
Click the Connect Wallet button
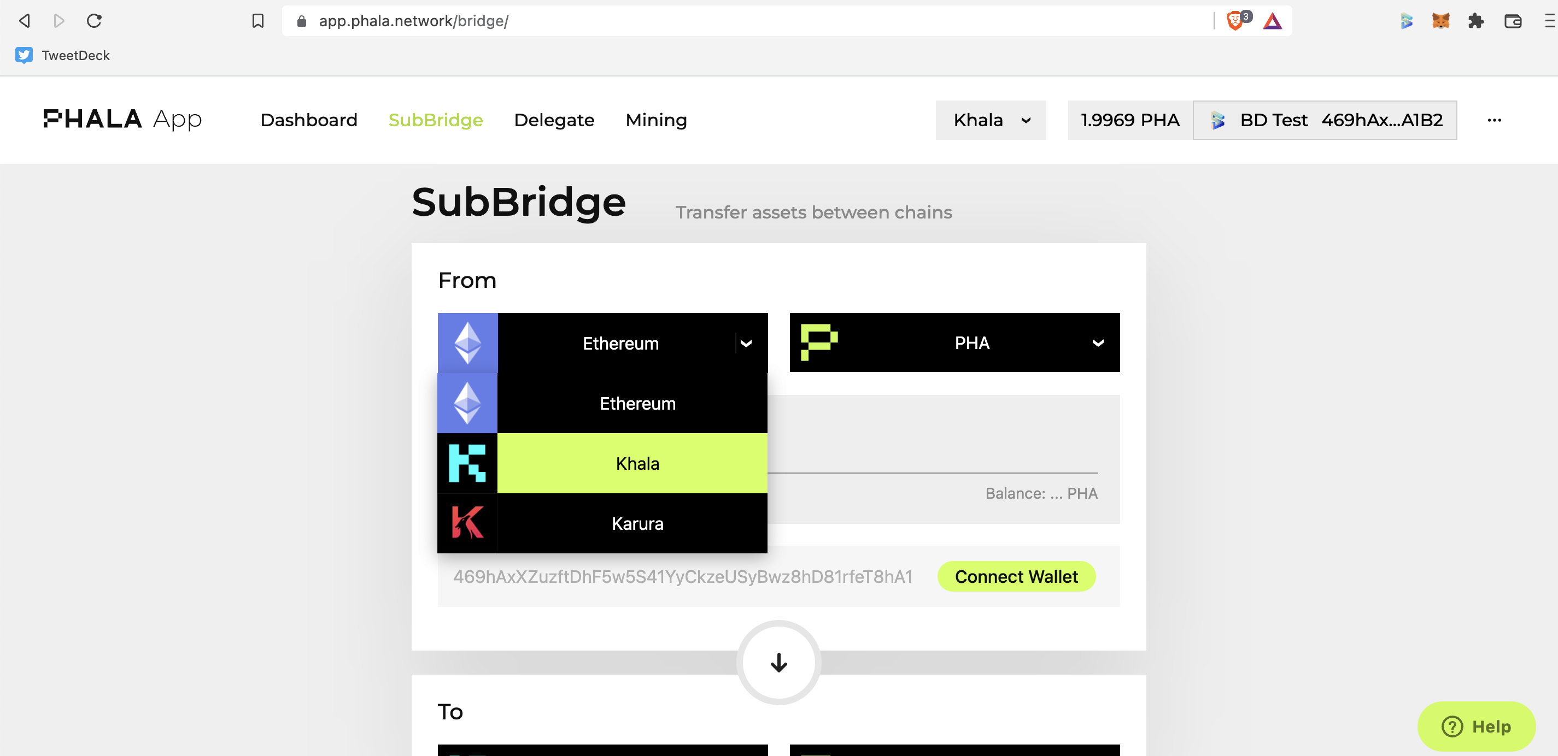pyautogui.click(x=1016, y=576)
